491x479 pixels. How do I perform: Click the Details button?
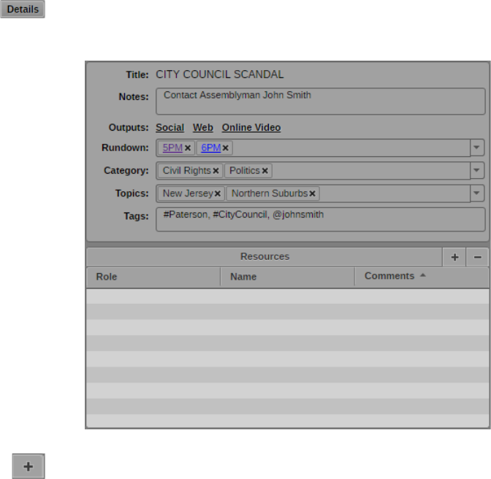[23, 9]
